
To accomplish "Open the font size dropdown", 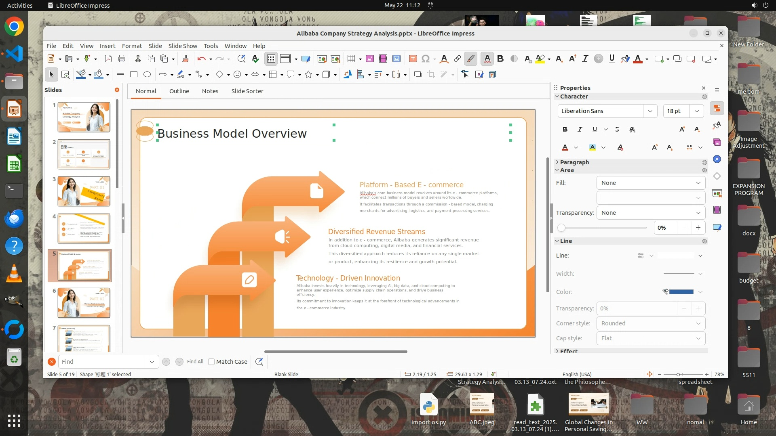I will tap(697, 111).
